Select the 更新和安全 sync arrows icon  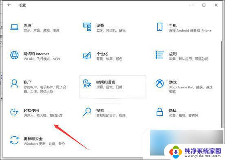point(14,140)
